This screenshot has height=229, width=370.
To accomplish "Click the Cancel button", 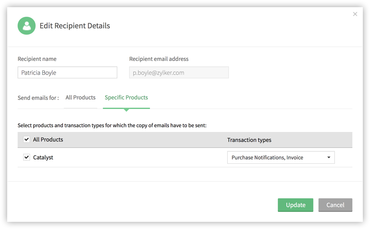I will (335, 205).
